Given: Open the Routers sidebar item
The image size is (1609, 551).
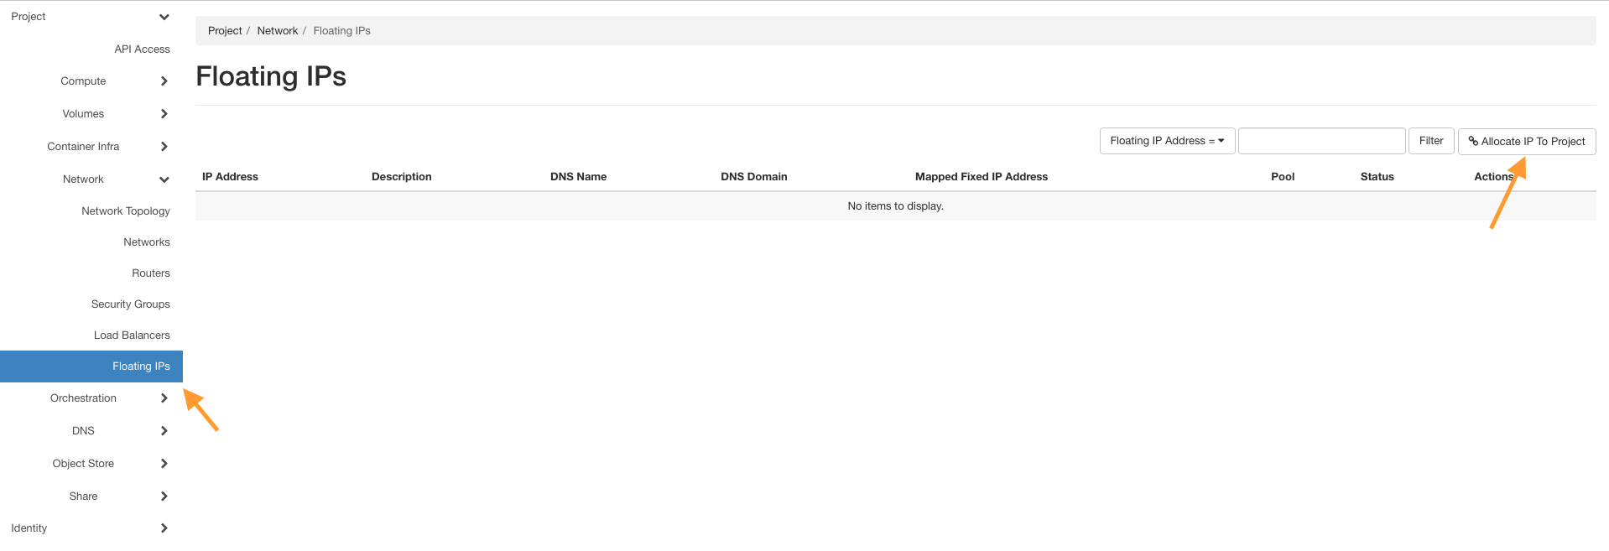Looking at the screenshot, I should click(x=150, y=273).
